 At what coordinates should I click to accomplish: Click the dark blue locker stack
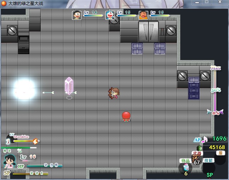pos(194,88)
